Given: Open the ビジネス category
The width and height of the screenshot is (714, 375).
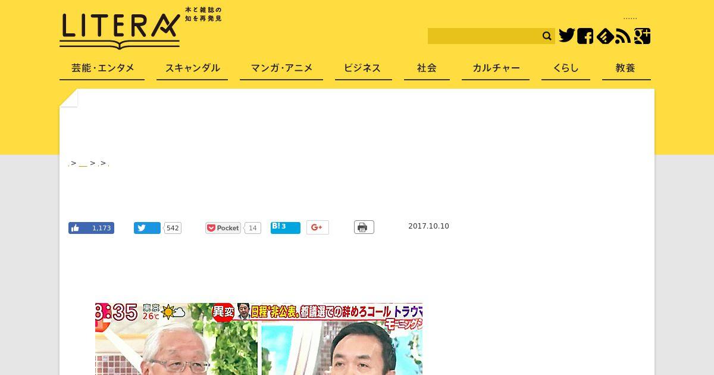Looking at the screenshot, I should tap(363, 68).
